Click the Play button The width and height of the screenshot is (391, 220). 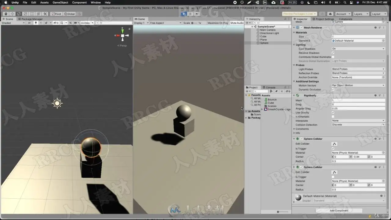184,14
